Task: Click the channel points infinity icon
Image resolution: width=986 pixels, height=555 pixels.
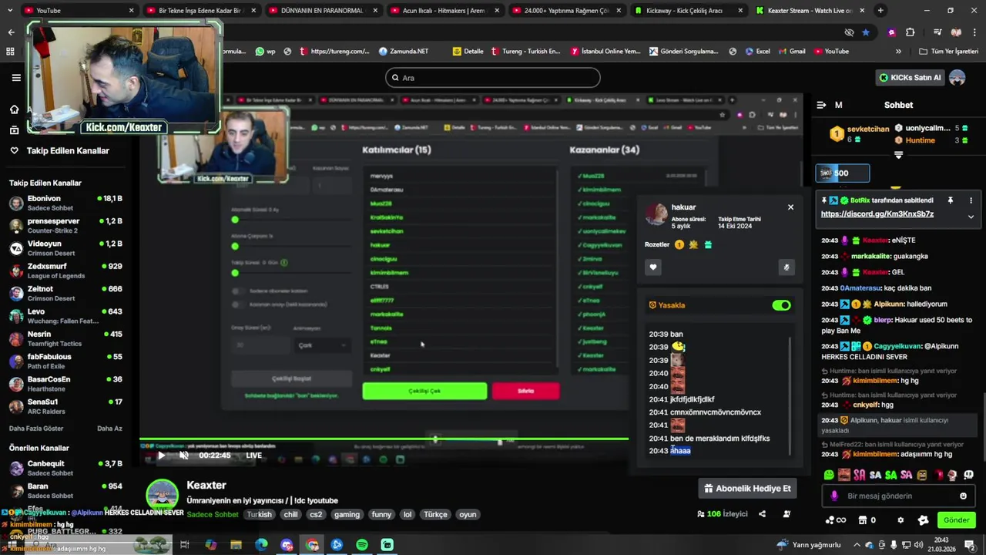Action: (x=835, y=520)
